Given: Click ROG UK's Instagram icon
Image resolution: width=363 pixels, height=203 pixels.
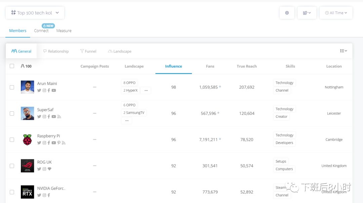Looking at the screenshot, I should (x=44, y=169).
